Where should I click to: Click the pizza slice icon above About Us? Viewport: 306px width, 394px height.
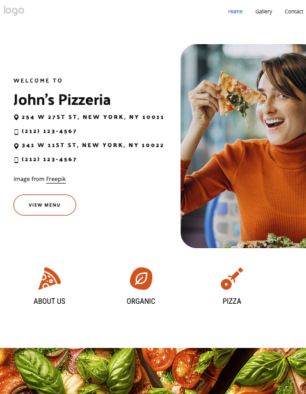coord(49,278)
